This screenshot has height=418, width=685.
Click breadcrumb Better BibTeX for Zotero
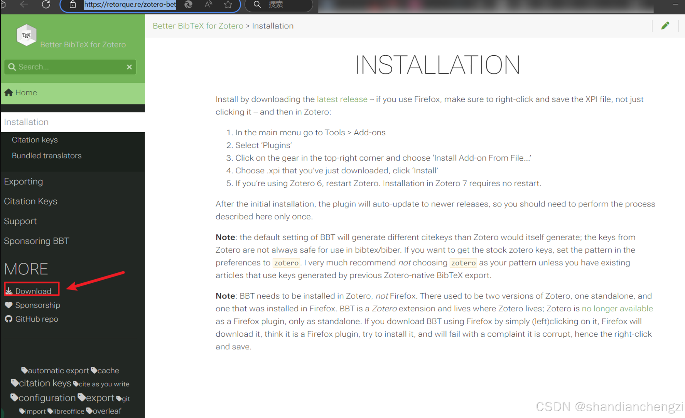[198, 26]
